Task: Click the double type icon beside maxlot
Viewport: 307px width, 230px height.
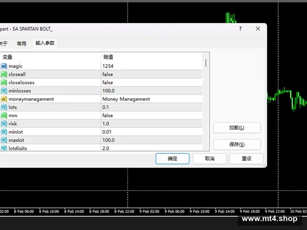Action: click(x=4, y=140)
